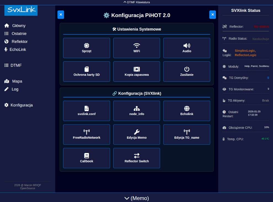Open the node_info configuration tile

136,111
